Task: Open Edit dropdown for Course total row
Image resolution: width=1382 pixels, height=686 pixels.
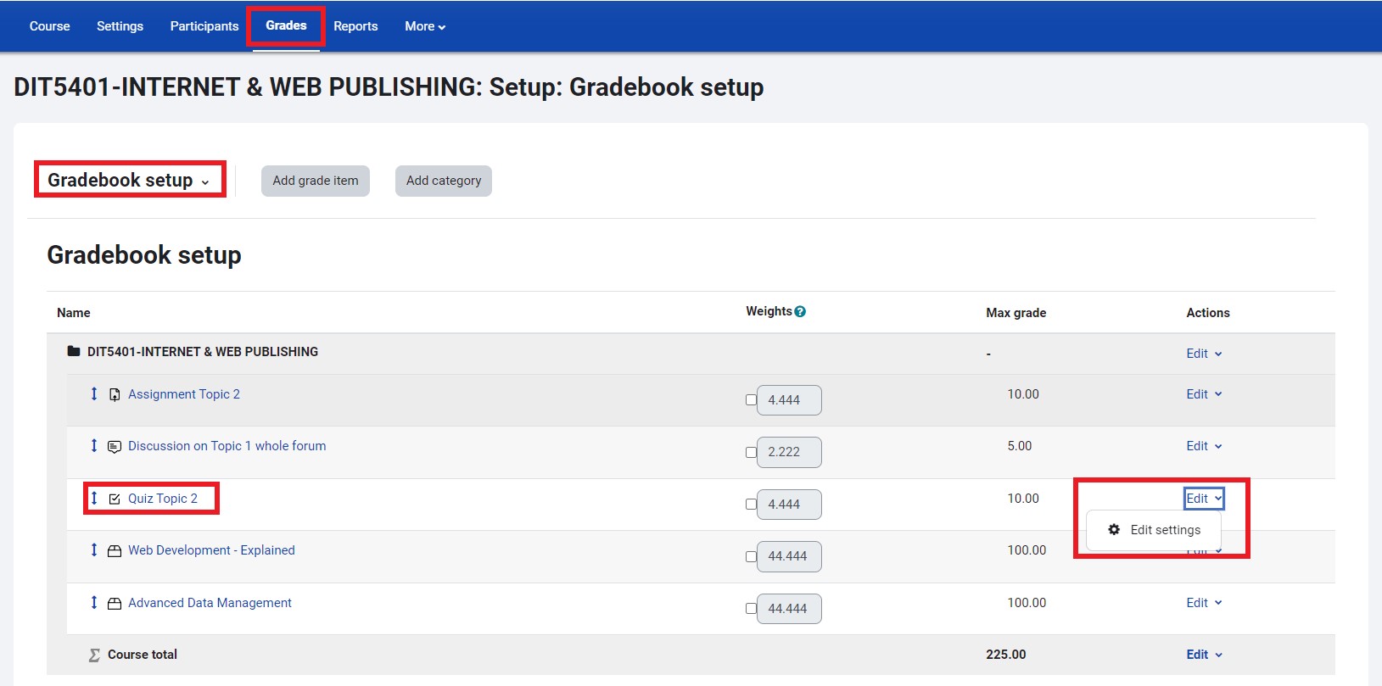Action: (1204, 655)
